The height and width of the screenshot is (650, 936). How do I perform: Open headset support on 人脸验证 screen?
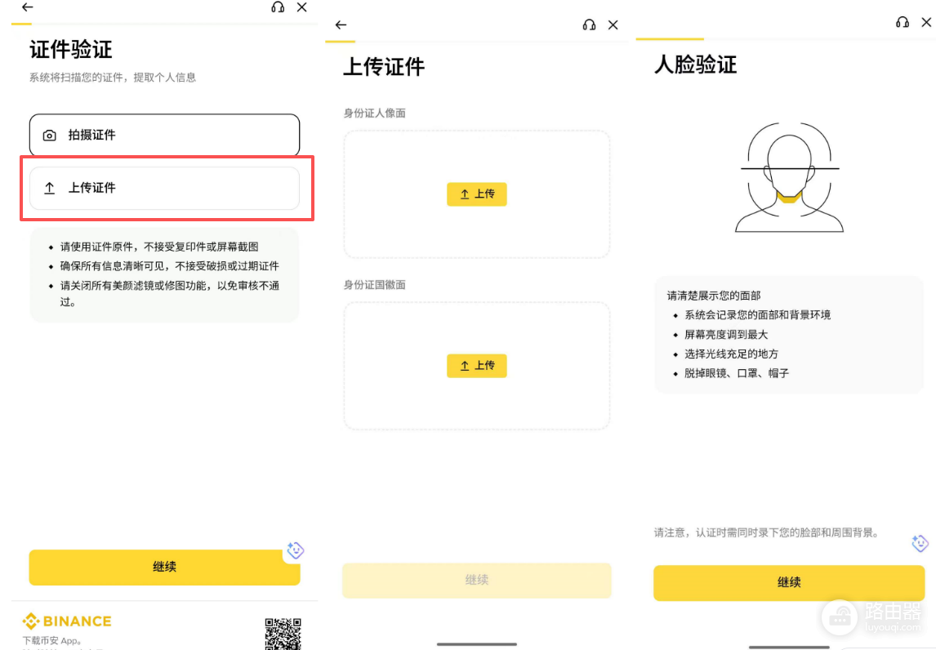pos(903,23)
